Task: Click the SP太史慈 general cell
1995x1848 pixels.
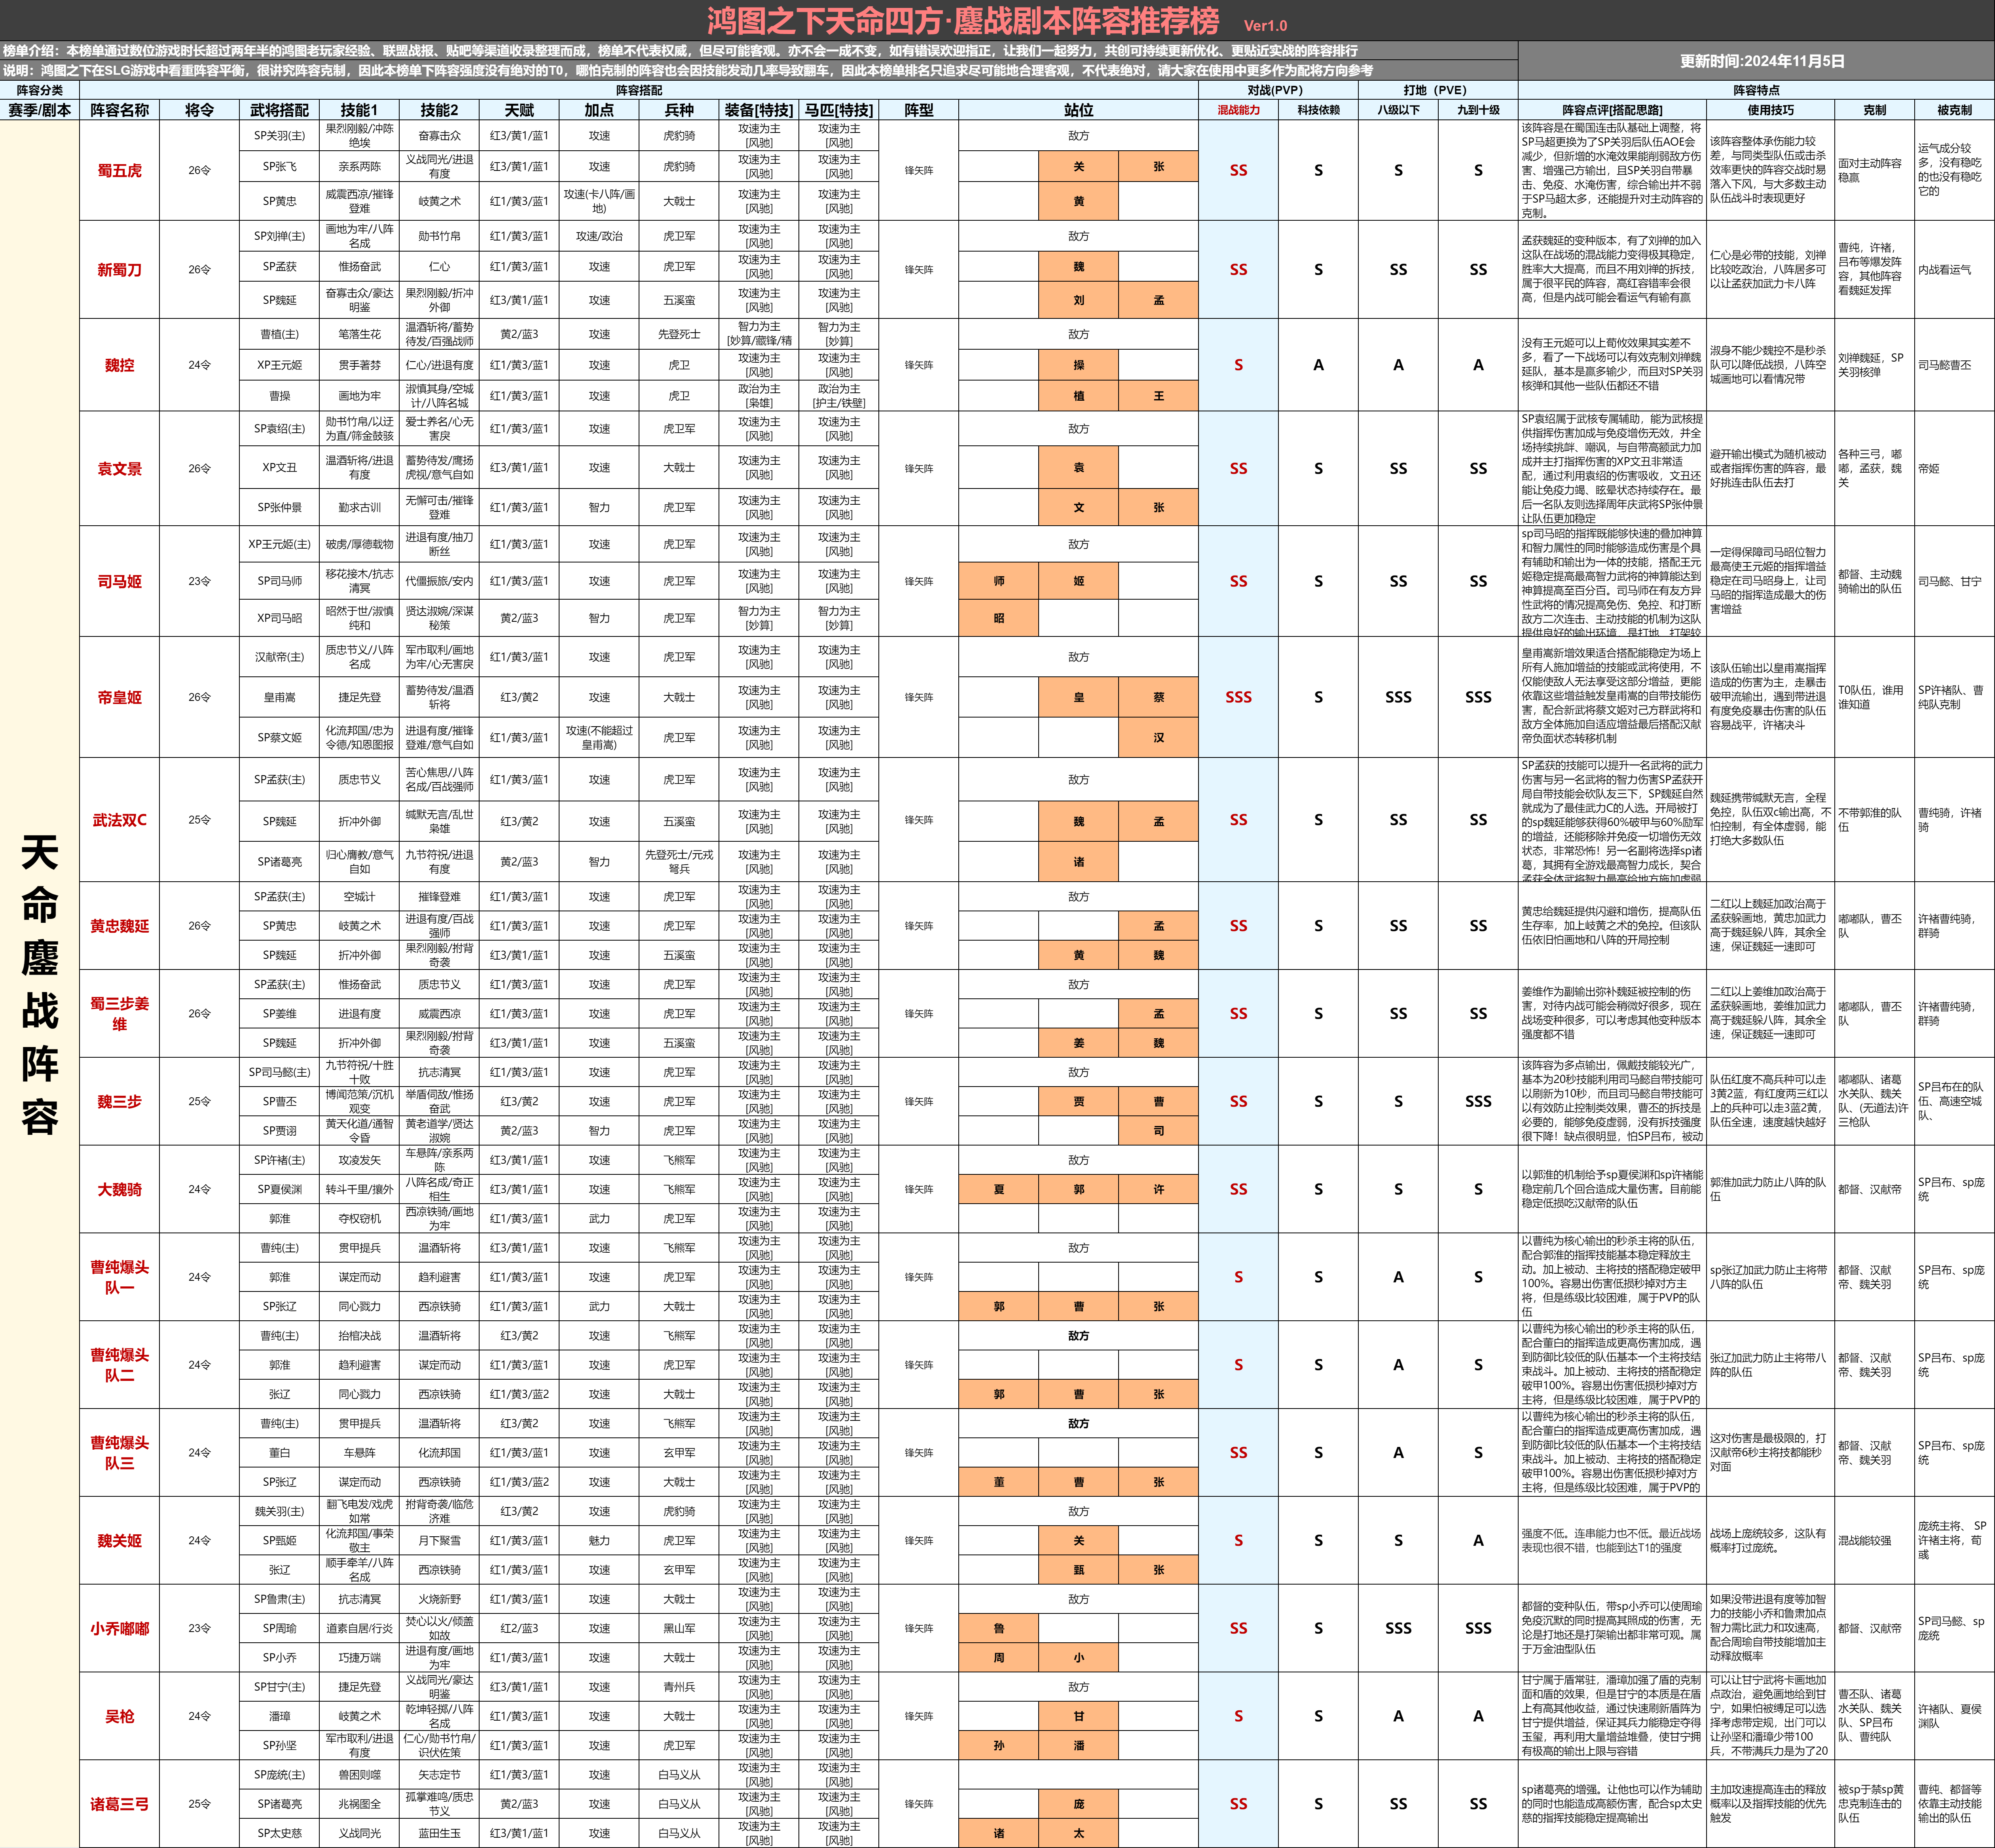Action: tap(279, 1833)
